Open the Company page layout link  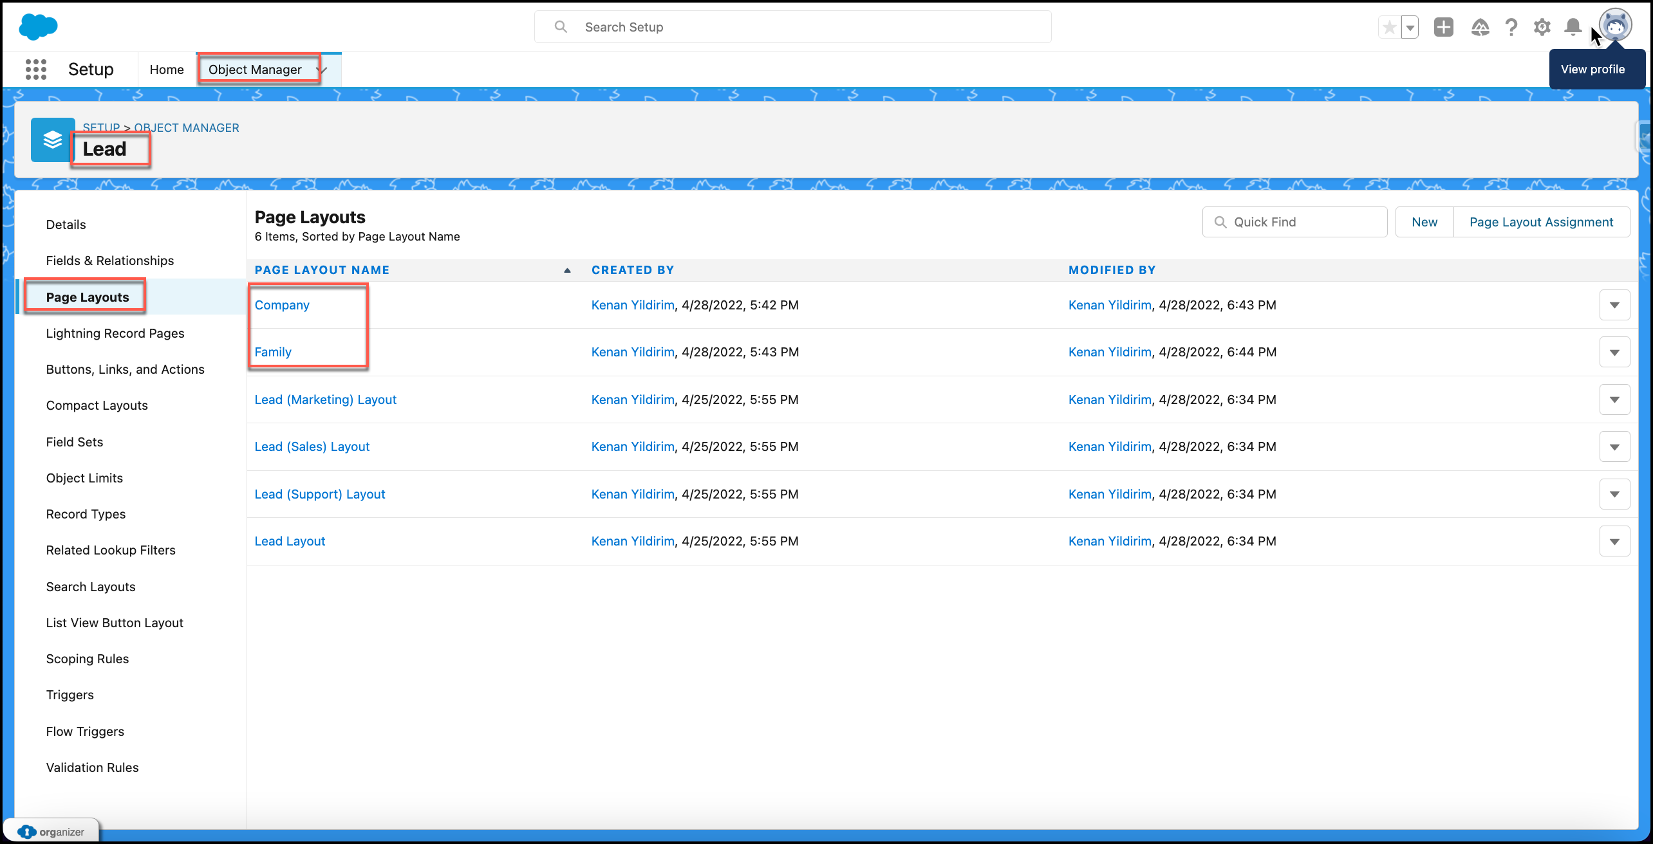tap(282, 305)
